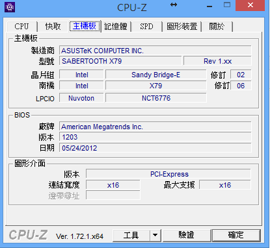Click the 驗證 button

click(187, 235)
